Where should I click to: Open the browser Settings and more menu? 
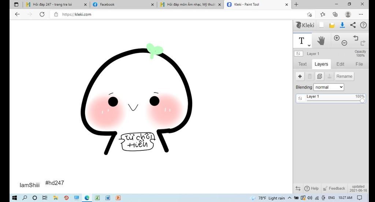(x=361, y=14)
